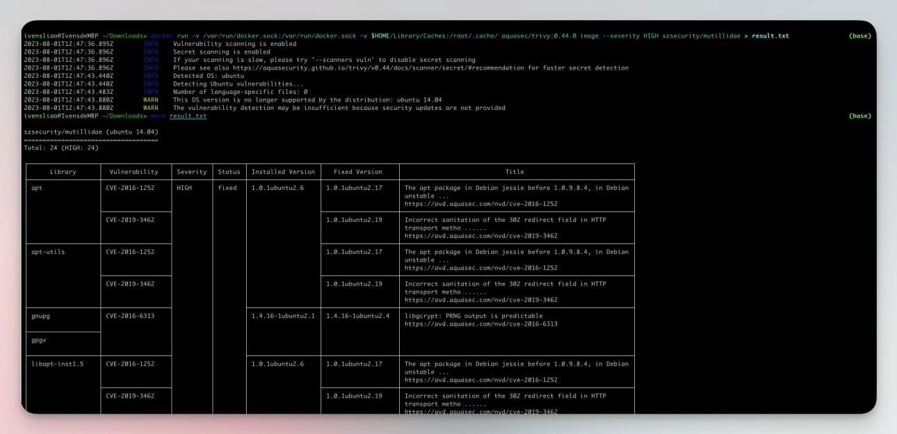The image size is (897, 434).
Task: Select the Fixed Version column header
Action: pyautogui.click(x=359, y=172)
